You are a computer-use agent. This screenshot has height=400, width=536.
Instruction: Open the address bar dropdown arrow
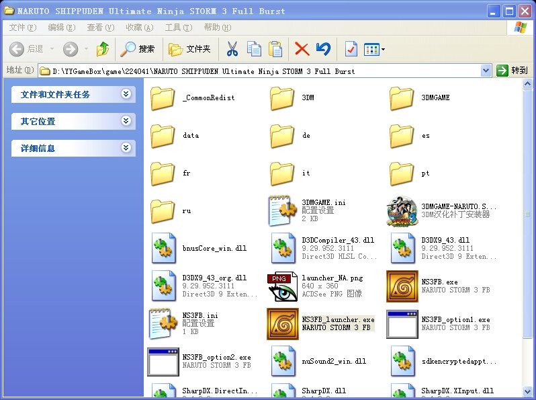click(x=486, y=71)
